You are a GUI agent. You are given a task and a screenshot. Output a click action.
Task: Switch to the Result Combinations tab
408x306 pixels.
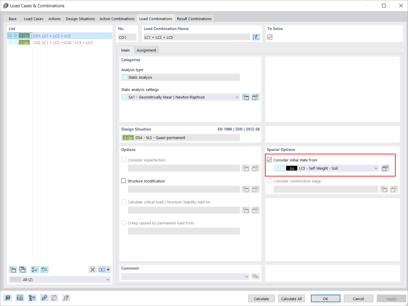194,18
